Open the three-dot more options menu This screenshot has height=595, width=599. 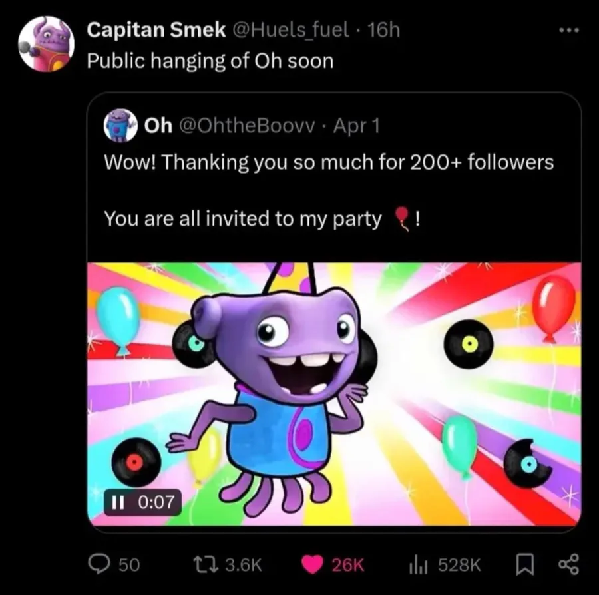pos(569,31)
